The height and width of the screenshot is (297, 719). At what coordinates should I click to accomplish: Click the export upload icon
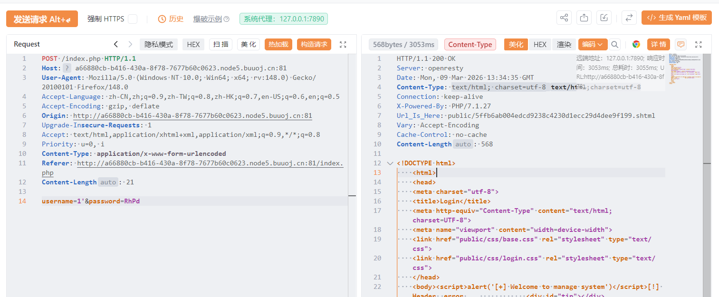[584, 18]
